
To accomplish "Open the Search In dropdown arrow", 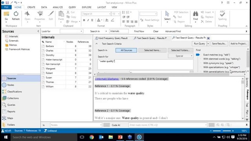I will point(106,31).
